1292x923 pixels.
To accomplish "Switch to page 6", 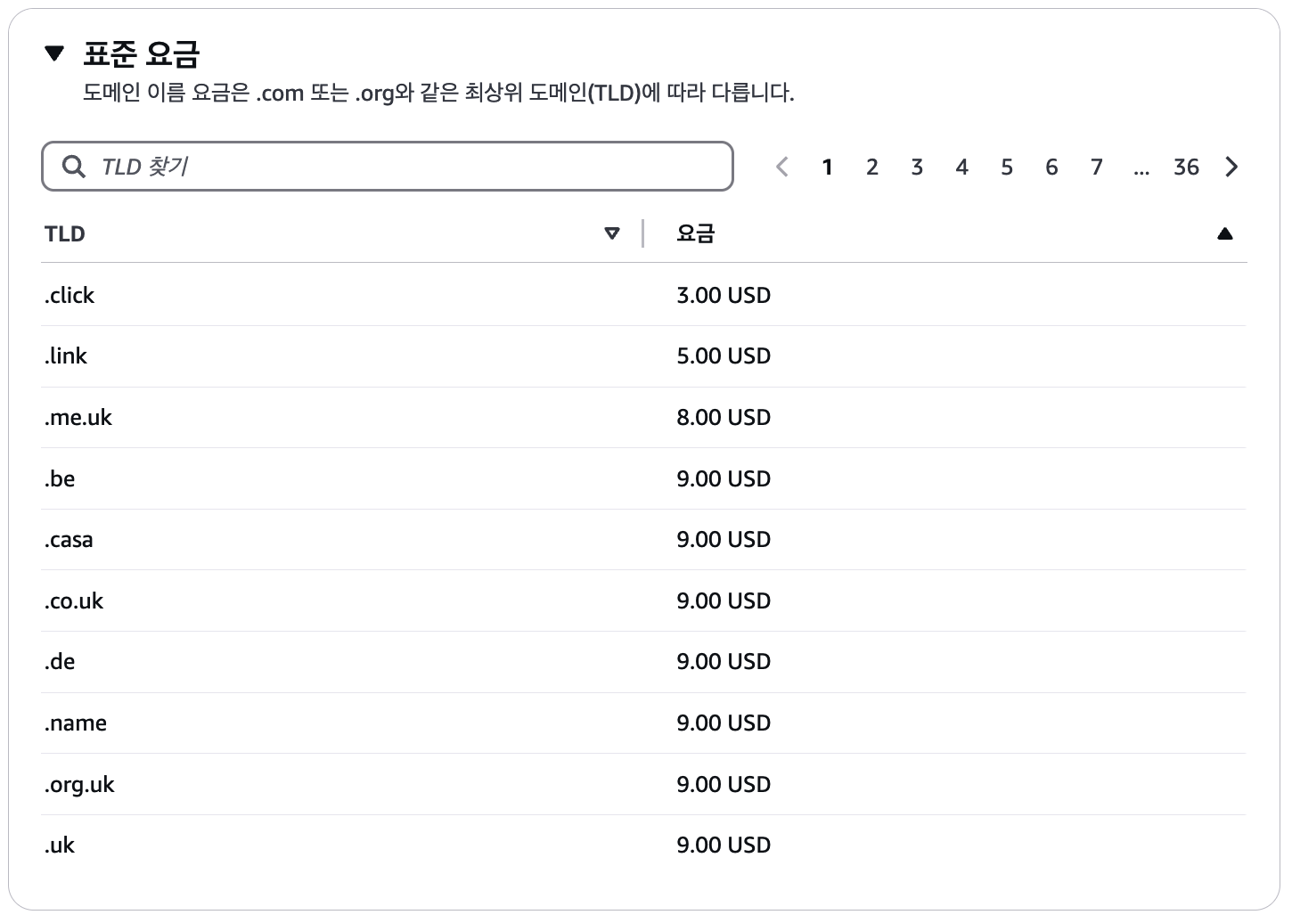I will [1051, 167].
